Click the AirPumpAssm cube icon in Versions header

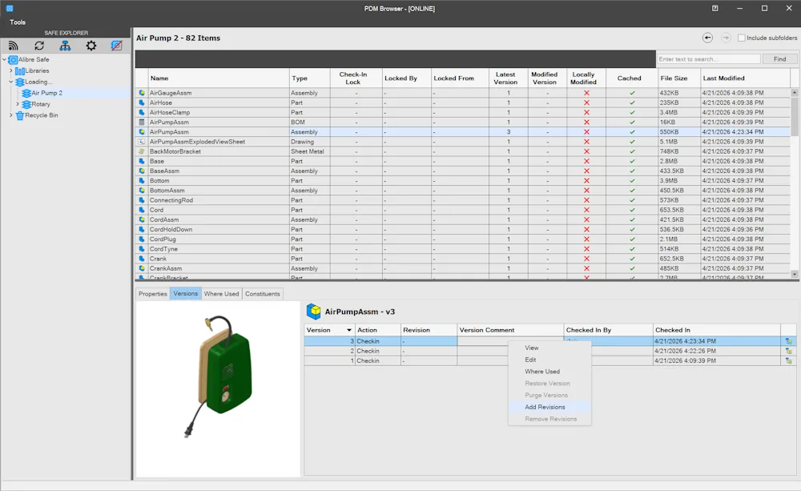(x=314, y=311)
